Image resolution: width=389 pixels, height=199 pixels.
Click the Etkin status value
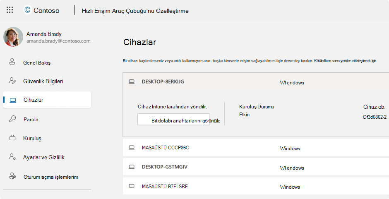point(244,115)
